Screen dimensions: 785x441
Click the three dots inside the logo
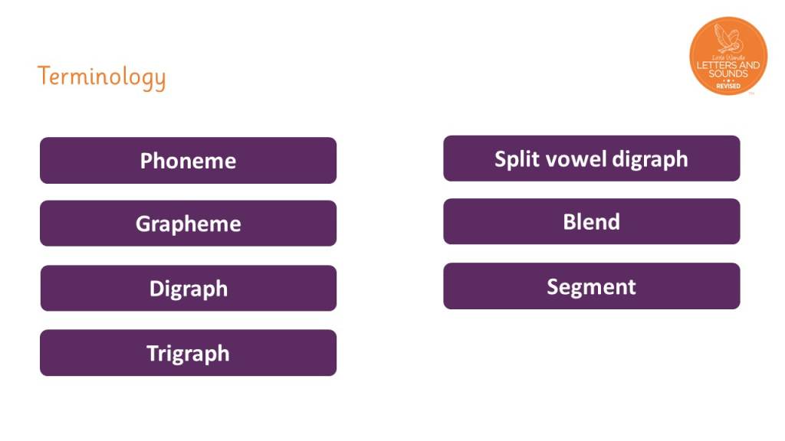coord(728,80)
